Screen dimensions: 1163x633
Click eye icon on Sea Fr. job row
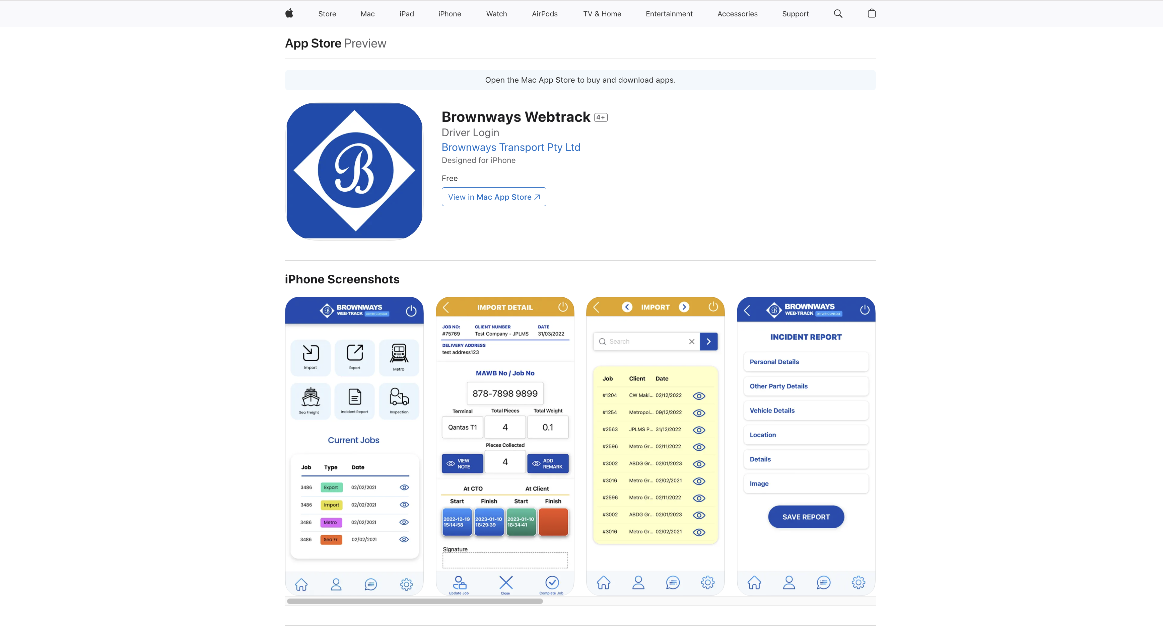(404, 539)
